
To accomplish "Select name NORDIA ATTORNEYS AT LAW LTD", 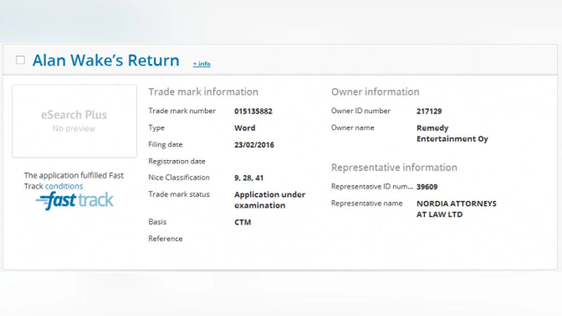I will (457, 209).
